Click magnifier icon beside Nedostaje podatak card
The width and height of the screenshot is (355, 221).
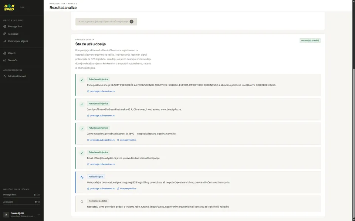pos(82,201)
